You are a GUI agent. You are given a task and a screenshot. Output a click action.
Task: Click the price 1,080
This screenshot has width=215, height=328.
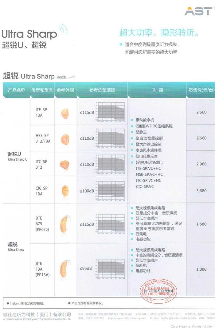[201, 269]
